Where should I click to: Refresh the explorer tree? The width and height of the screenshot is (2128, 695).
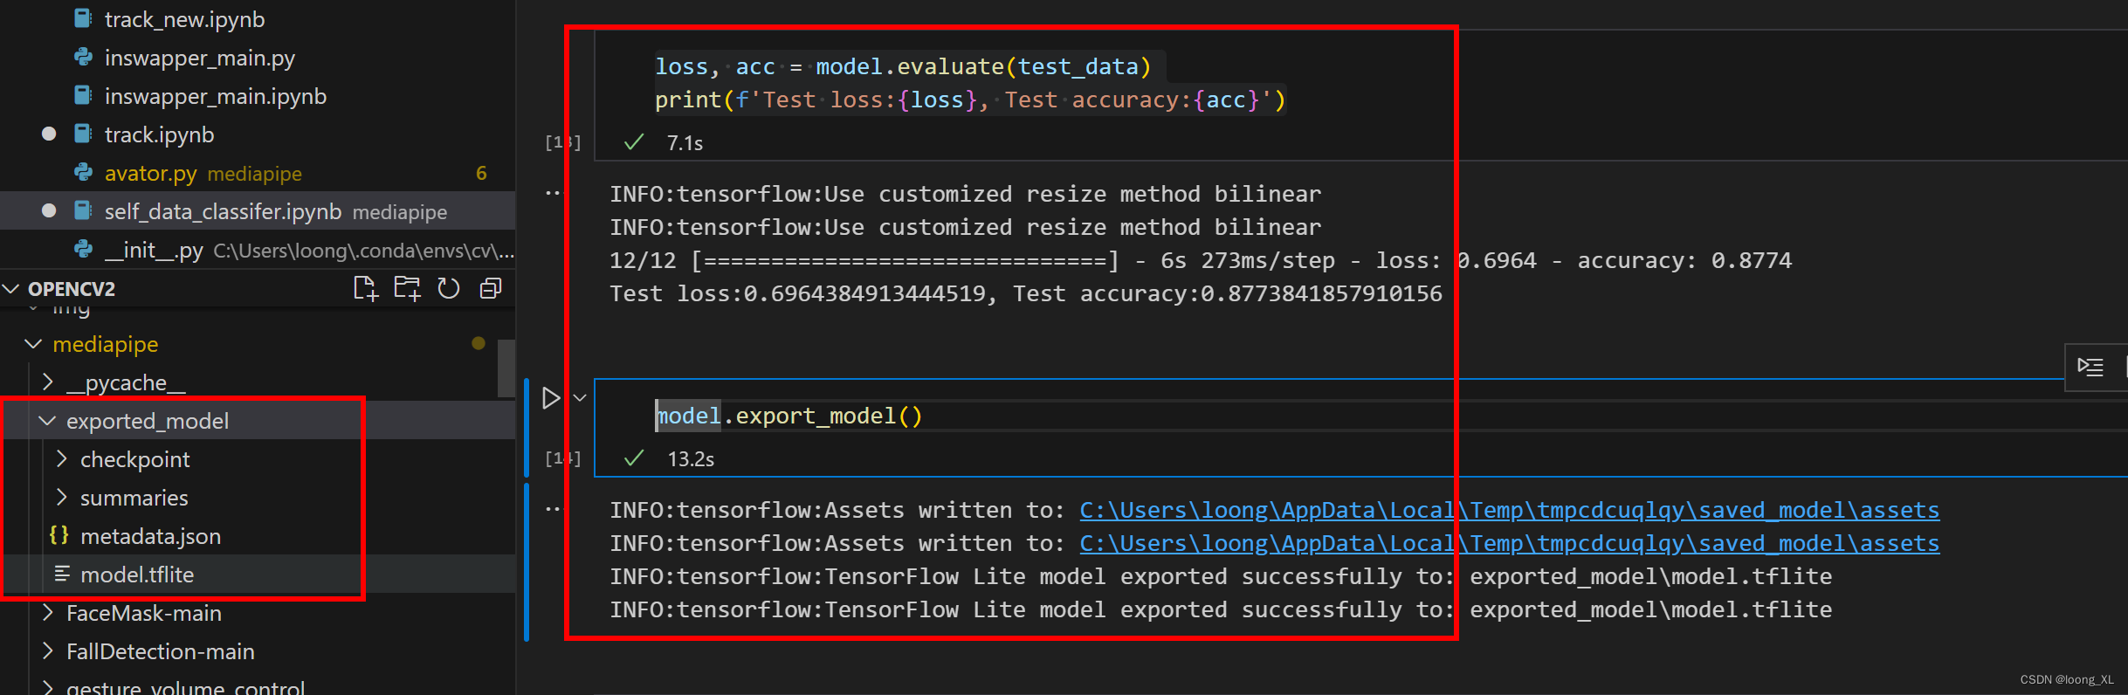449,288
